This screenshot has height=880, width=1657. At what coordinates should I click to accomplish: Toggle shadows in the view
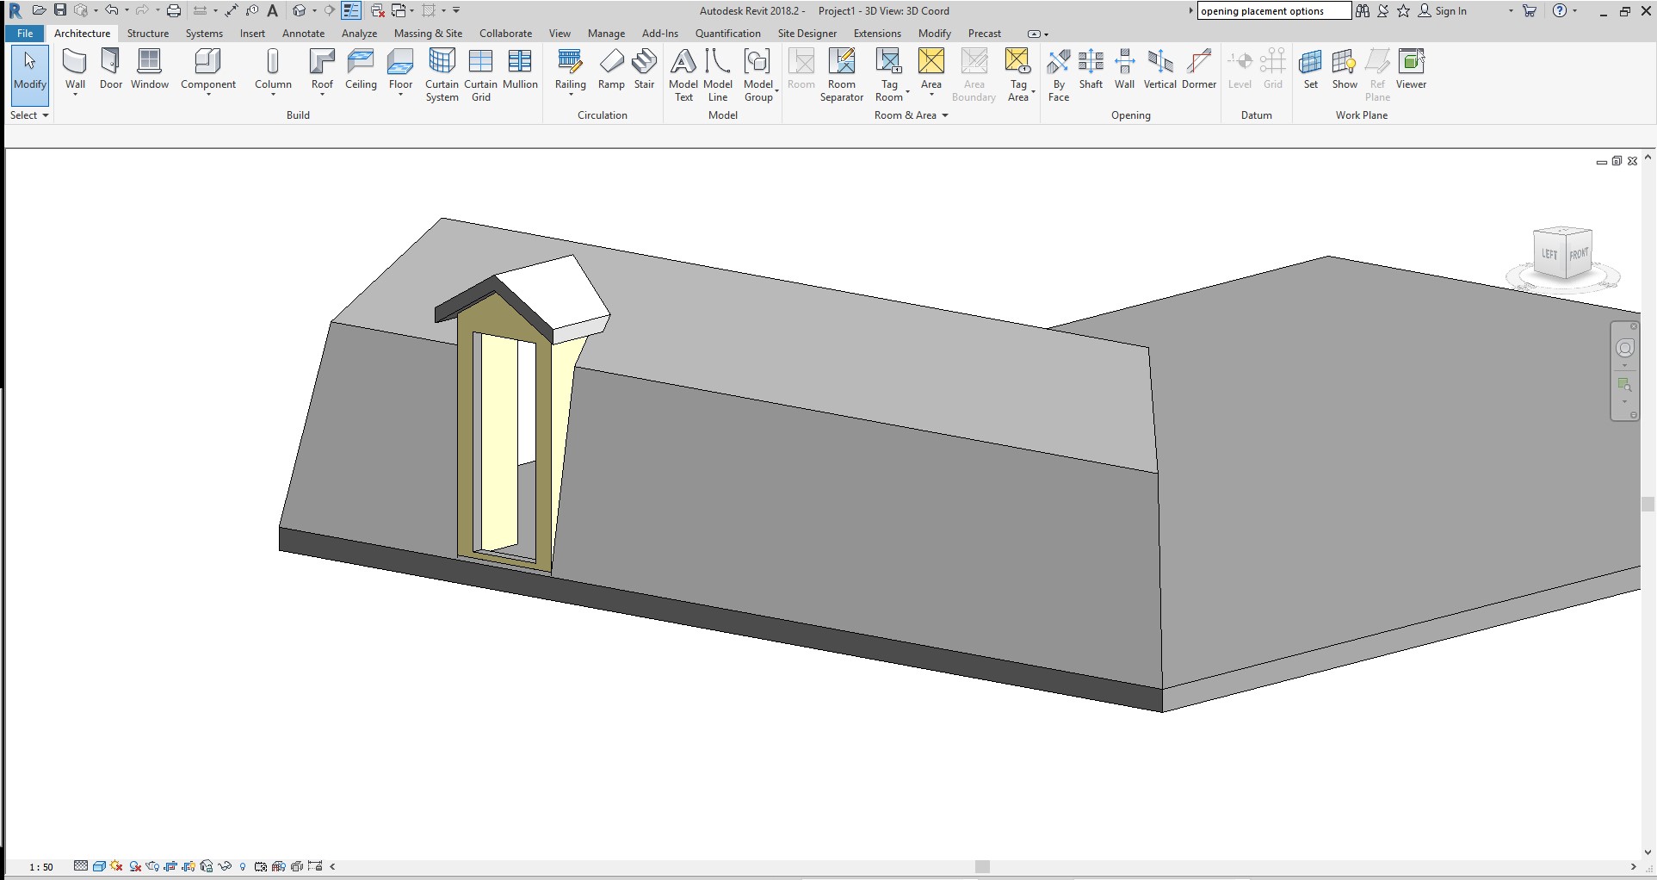click(116, 866)
